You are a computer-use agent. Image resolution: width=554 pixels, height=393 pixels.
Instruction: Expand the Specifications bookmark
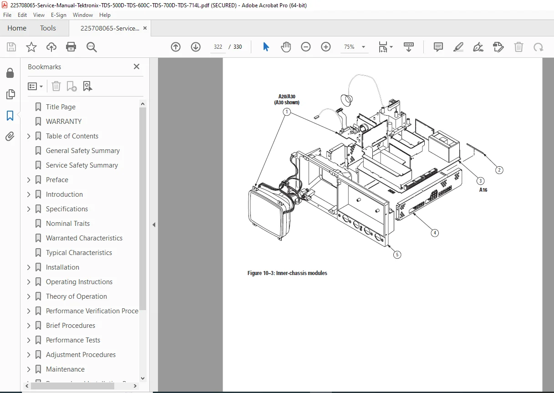click(x=29, y=209)
